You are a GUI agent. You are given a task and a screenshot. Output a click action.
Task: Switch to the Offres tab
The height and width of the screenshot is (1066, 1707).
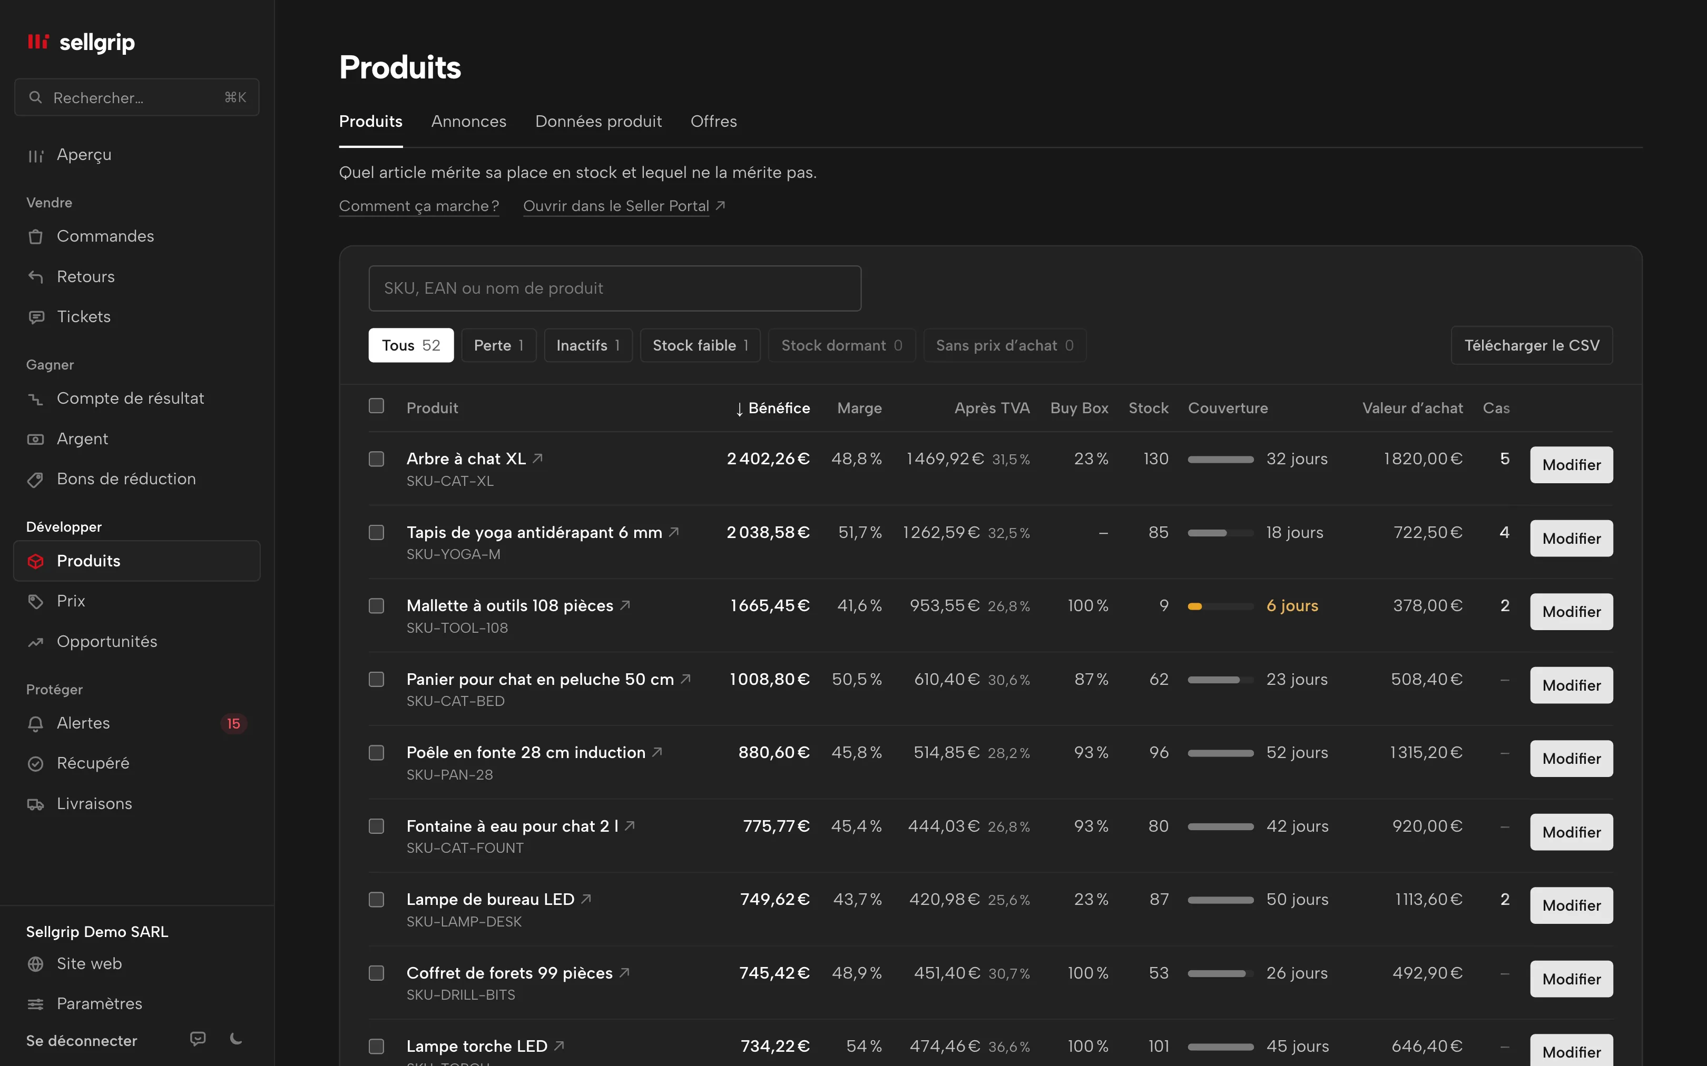tap(713, 121)
